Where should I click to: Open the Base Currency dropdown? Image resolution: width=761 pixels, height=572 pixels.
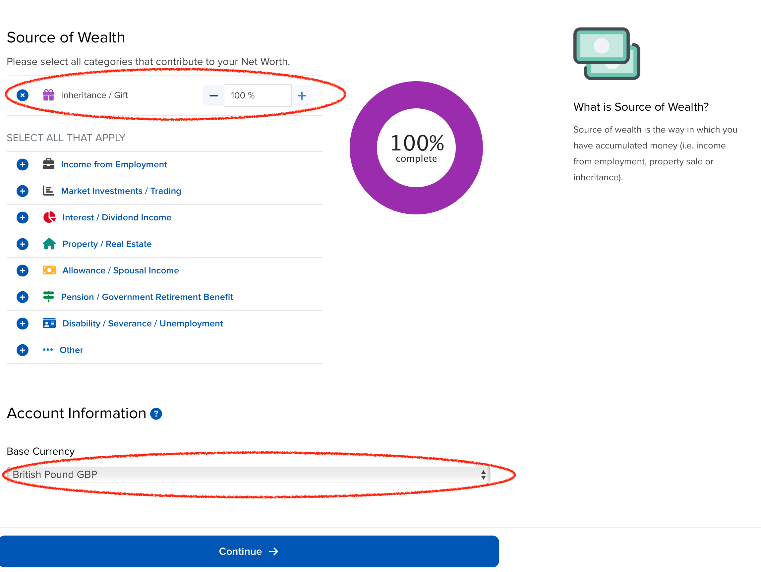pos(248,475)
